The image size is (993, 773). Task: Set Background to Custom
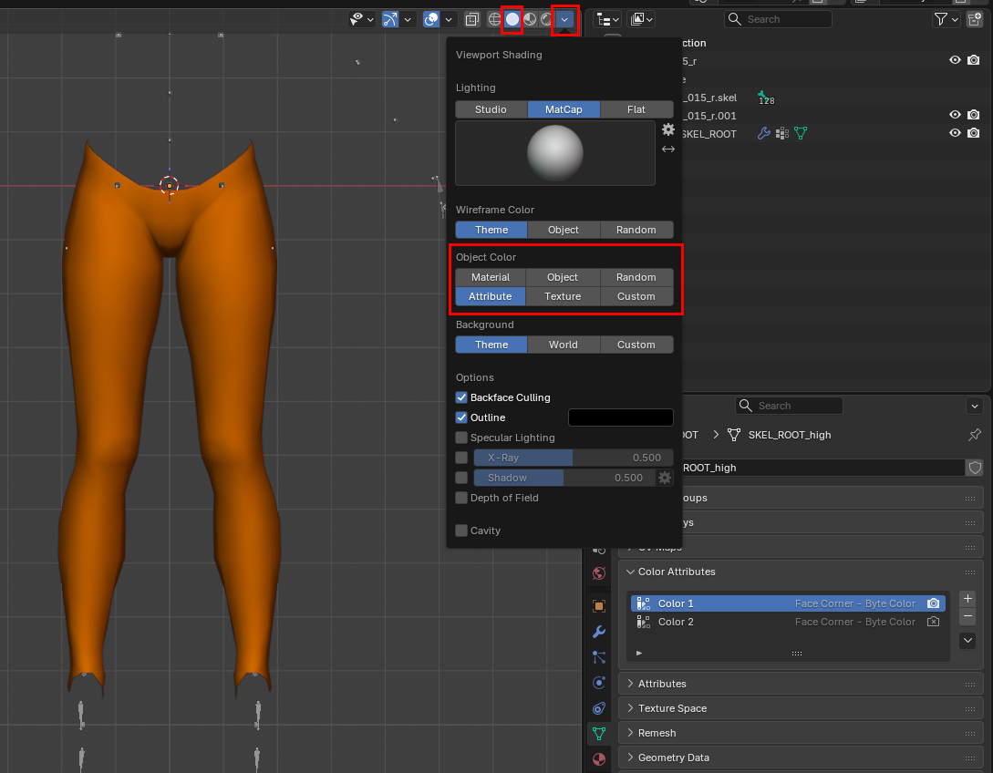coord(636,345)
